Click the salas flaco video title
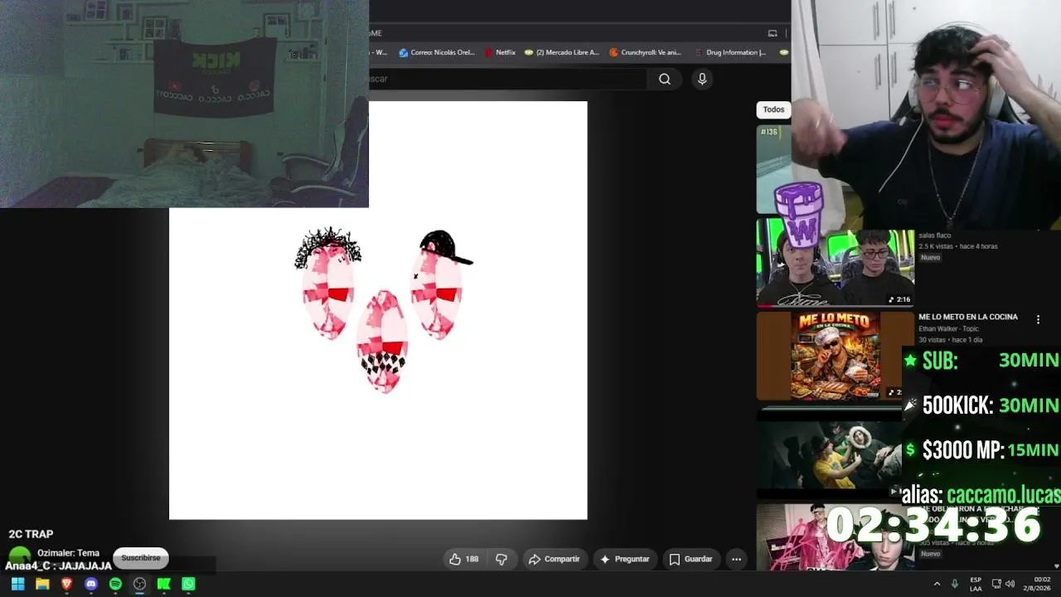This screenshot has width=1061, height=597. coord(935,235)
